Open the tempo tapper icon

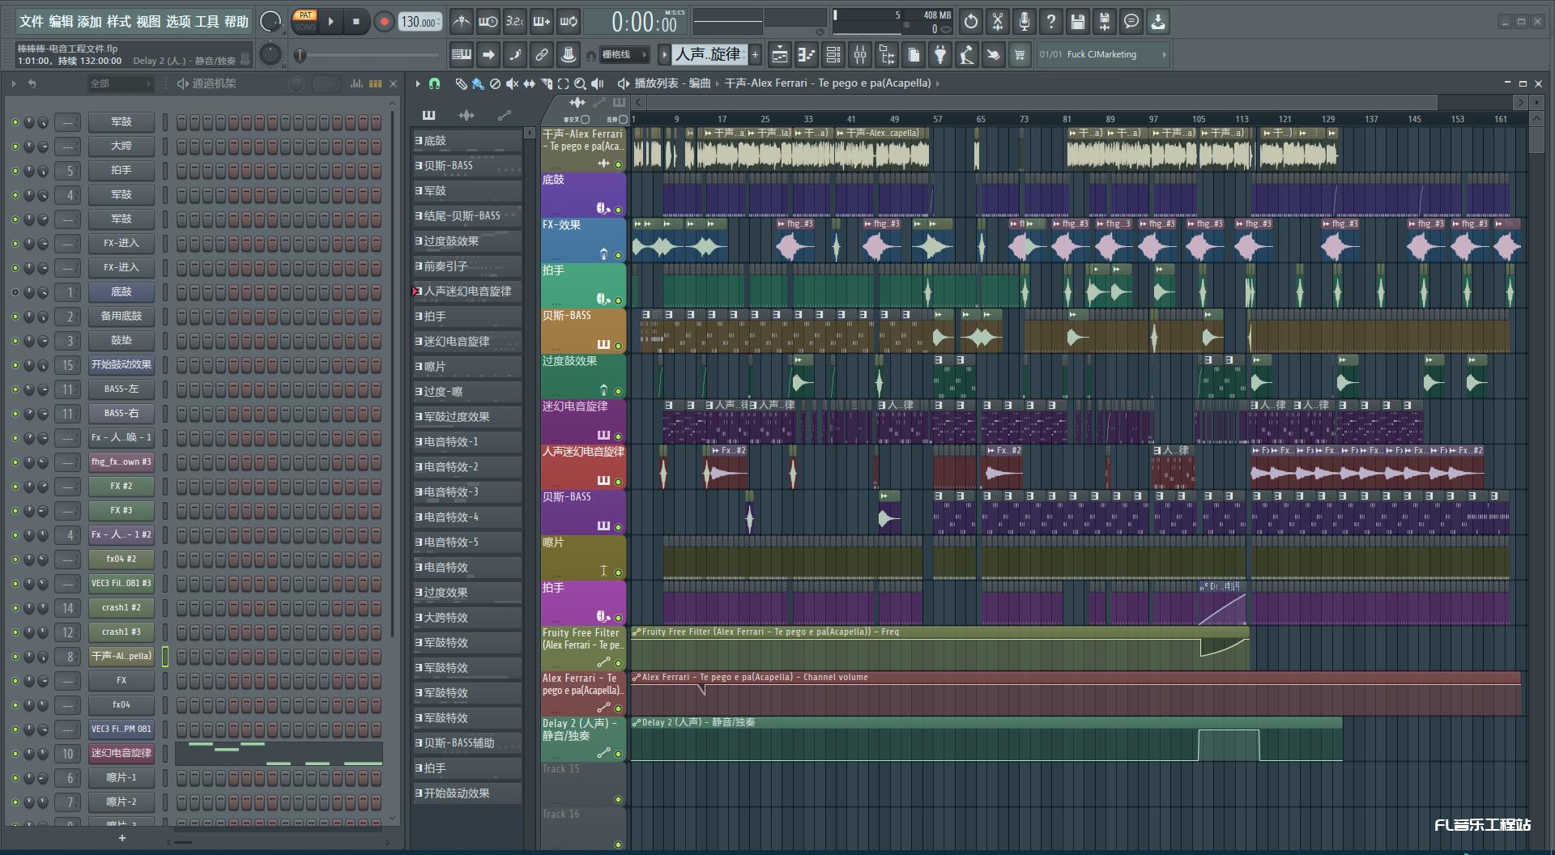967,55
